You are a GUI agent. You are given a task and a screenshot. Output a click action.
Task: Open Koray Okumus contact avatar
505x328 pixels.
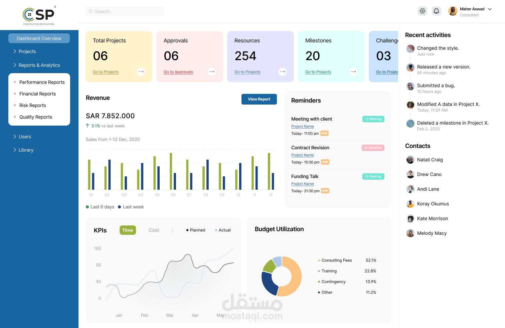(410, 204)
